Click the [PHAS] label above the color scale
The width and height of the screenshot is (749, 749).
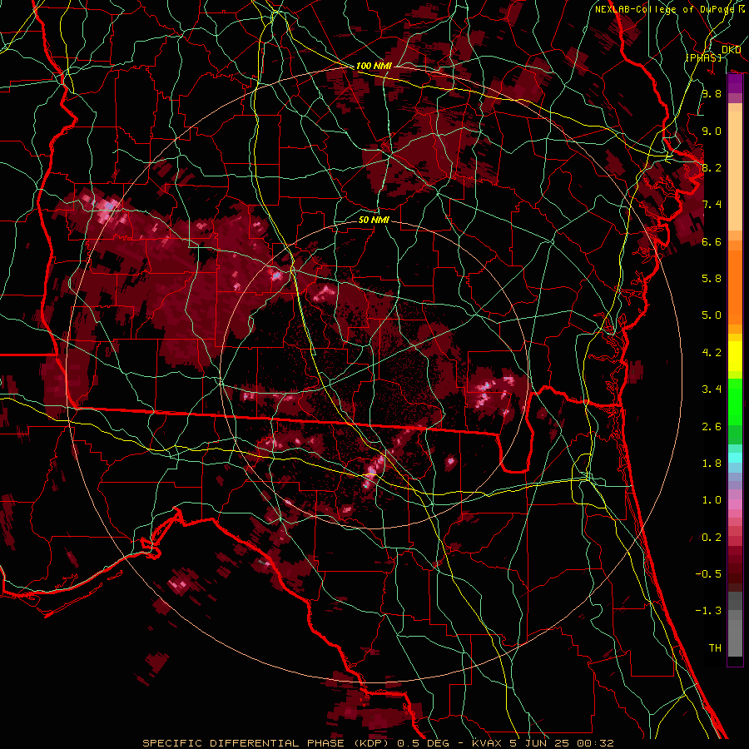click(703, 57)
